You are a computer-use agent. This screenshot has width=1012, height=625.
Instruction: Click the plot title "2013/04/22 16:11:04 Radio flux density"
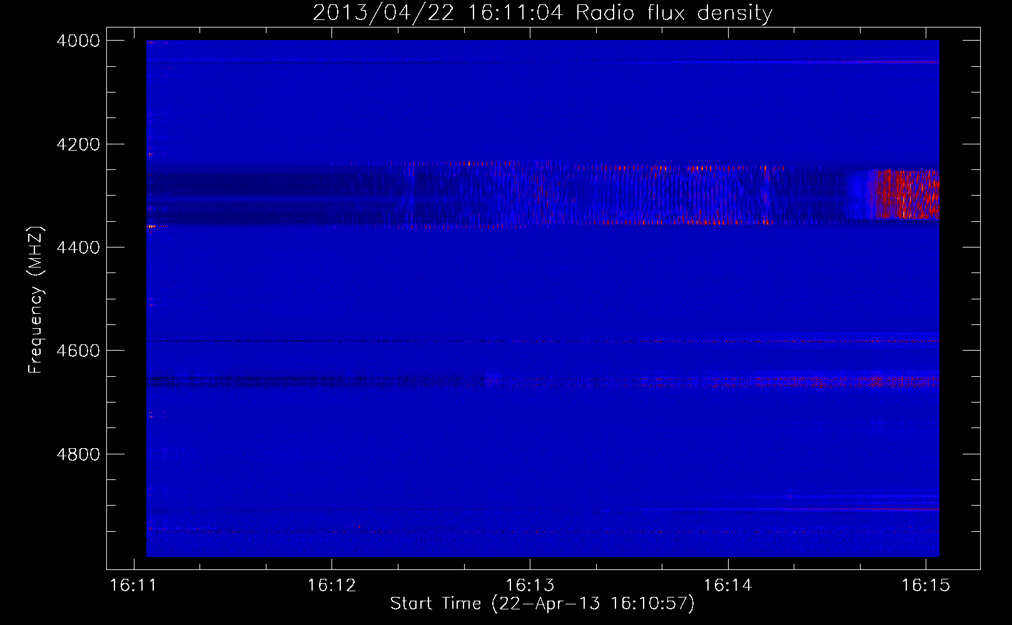[x=542, y=13]
